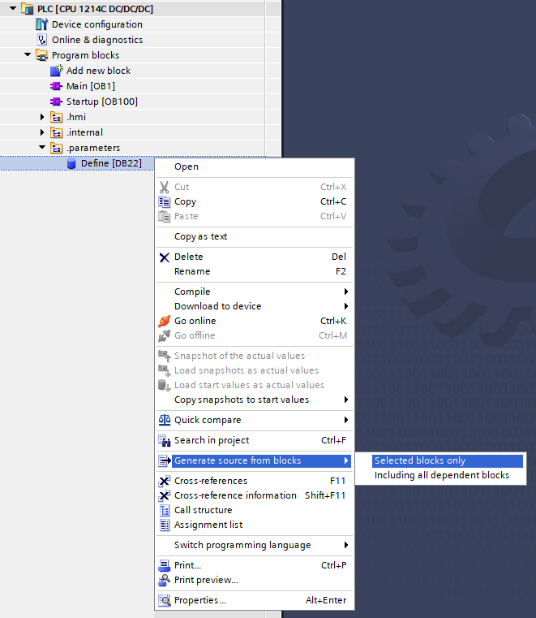Click the Program blocks folder icon

click(x=41, y=55)
